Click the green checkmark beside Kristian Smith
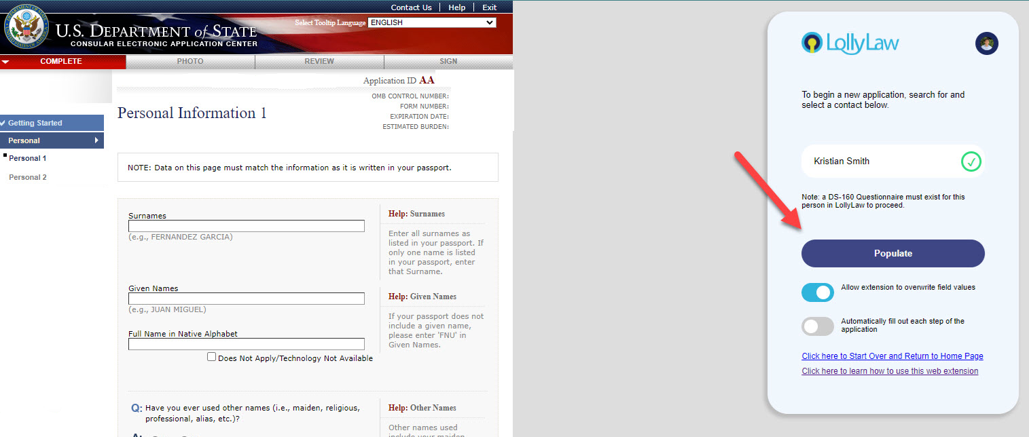Image resolution: width=1029 pixels, height=437 pixels. tap(971, 161)
